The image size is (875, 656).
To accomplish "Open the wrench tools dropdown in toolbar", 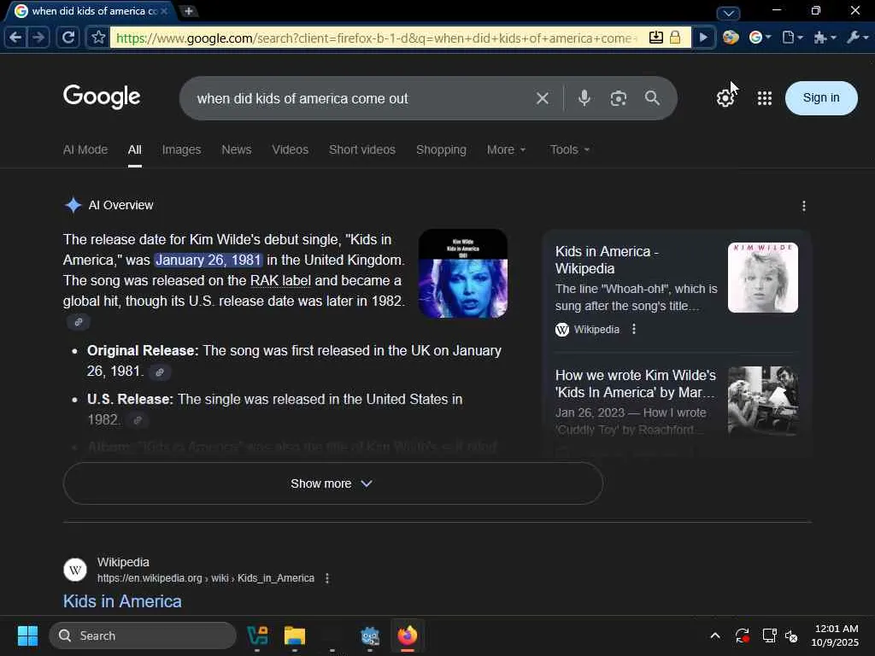I will click(x=856, y=38).
